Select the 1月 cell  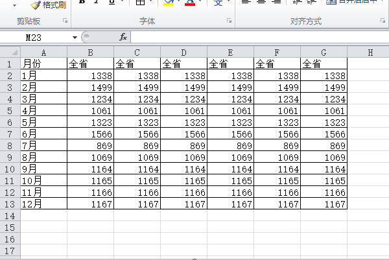43,75
